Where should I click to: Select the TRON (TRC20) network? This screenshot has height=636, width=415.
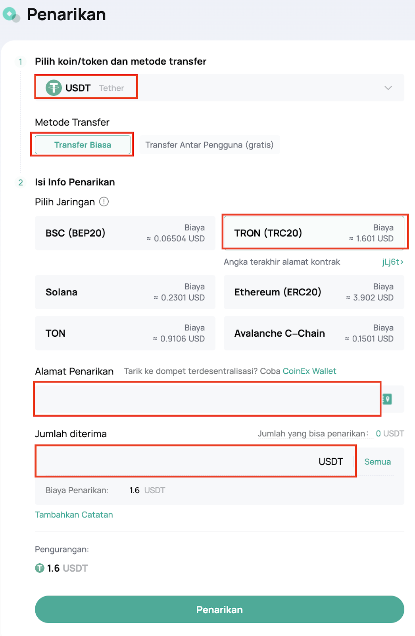314,233
